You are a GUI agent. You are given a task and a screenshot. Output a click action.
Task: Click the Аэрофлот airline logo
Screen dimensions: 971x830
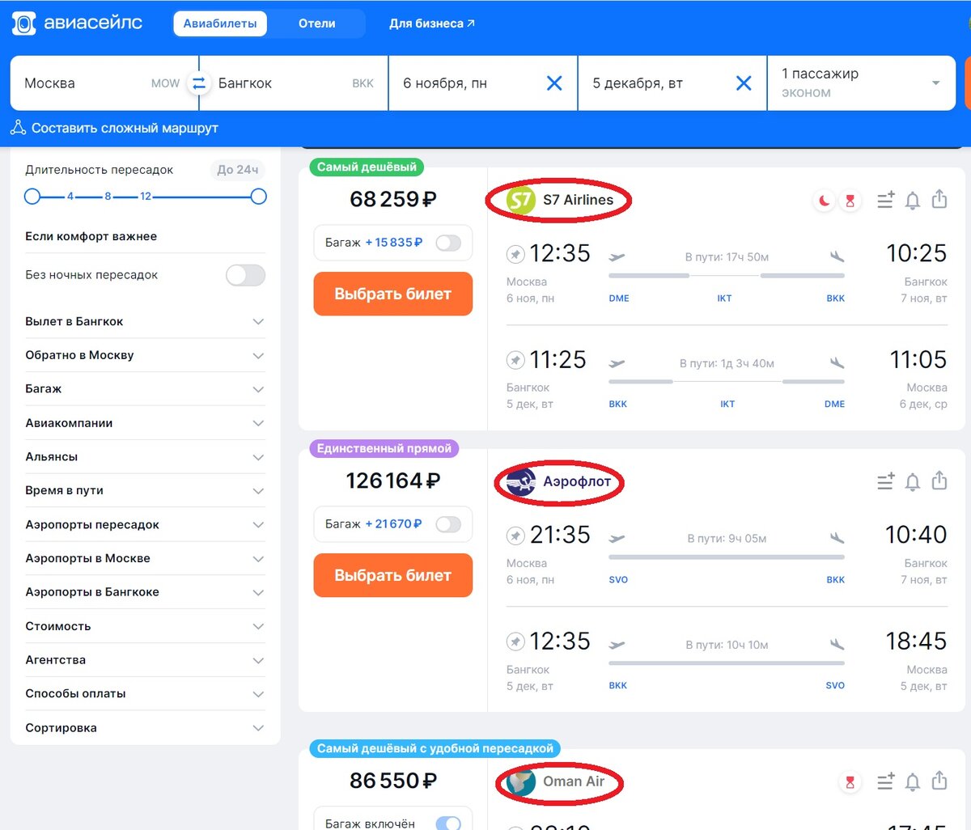pos(520,482)
